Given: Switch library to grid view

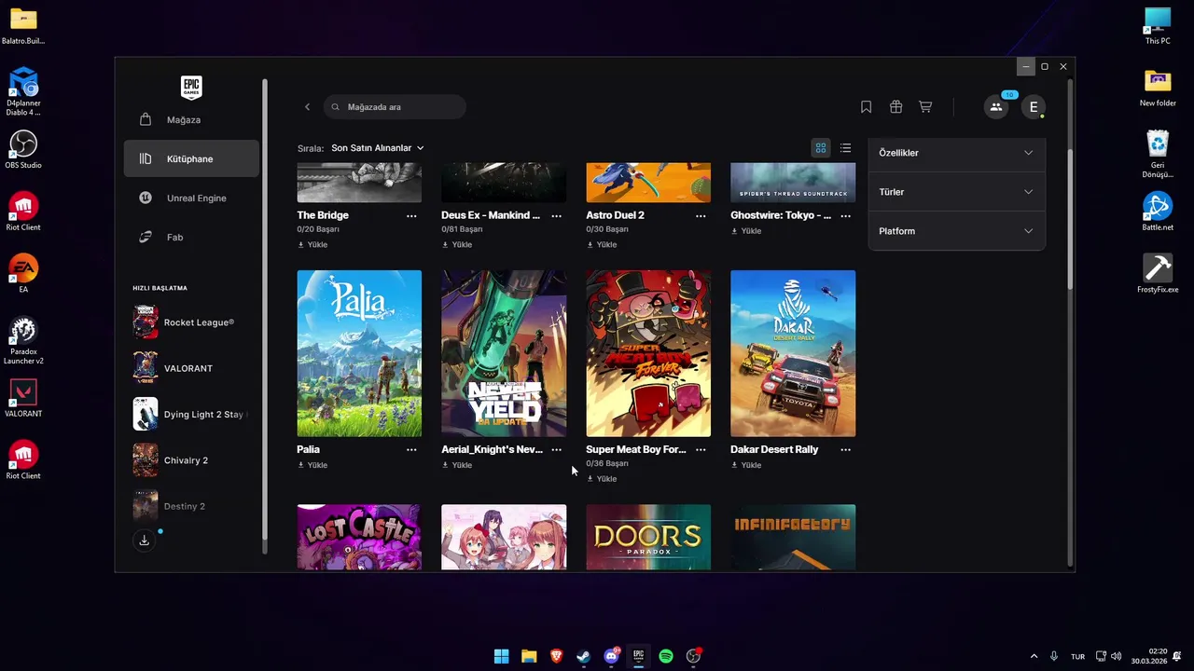Looking at the screenshot, I should coord(821,148).
